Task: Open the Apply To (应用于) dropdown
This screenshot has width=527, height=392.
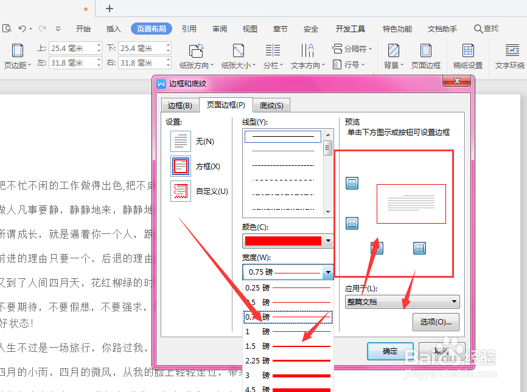Action: (402, 301)
